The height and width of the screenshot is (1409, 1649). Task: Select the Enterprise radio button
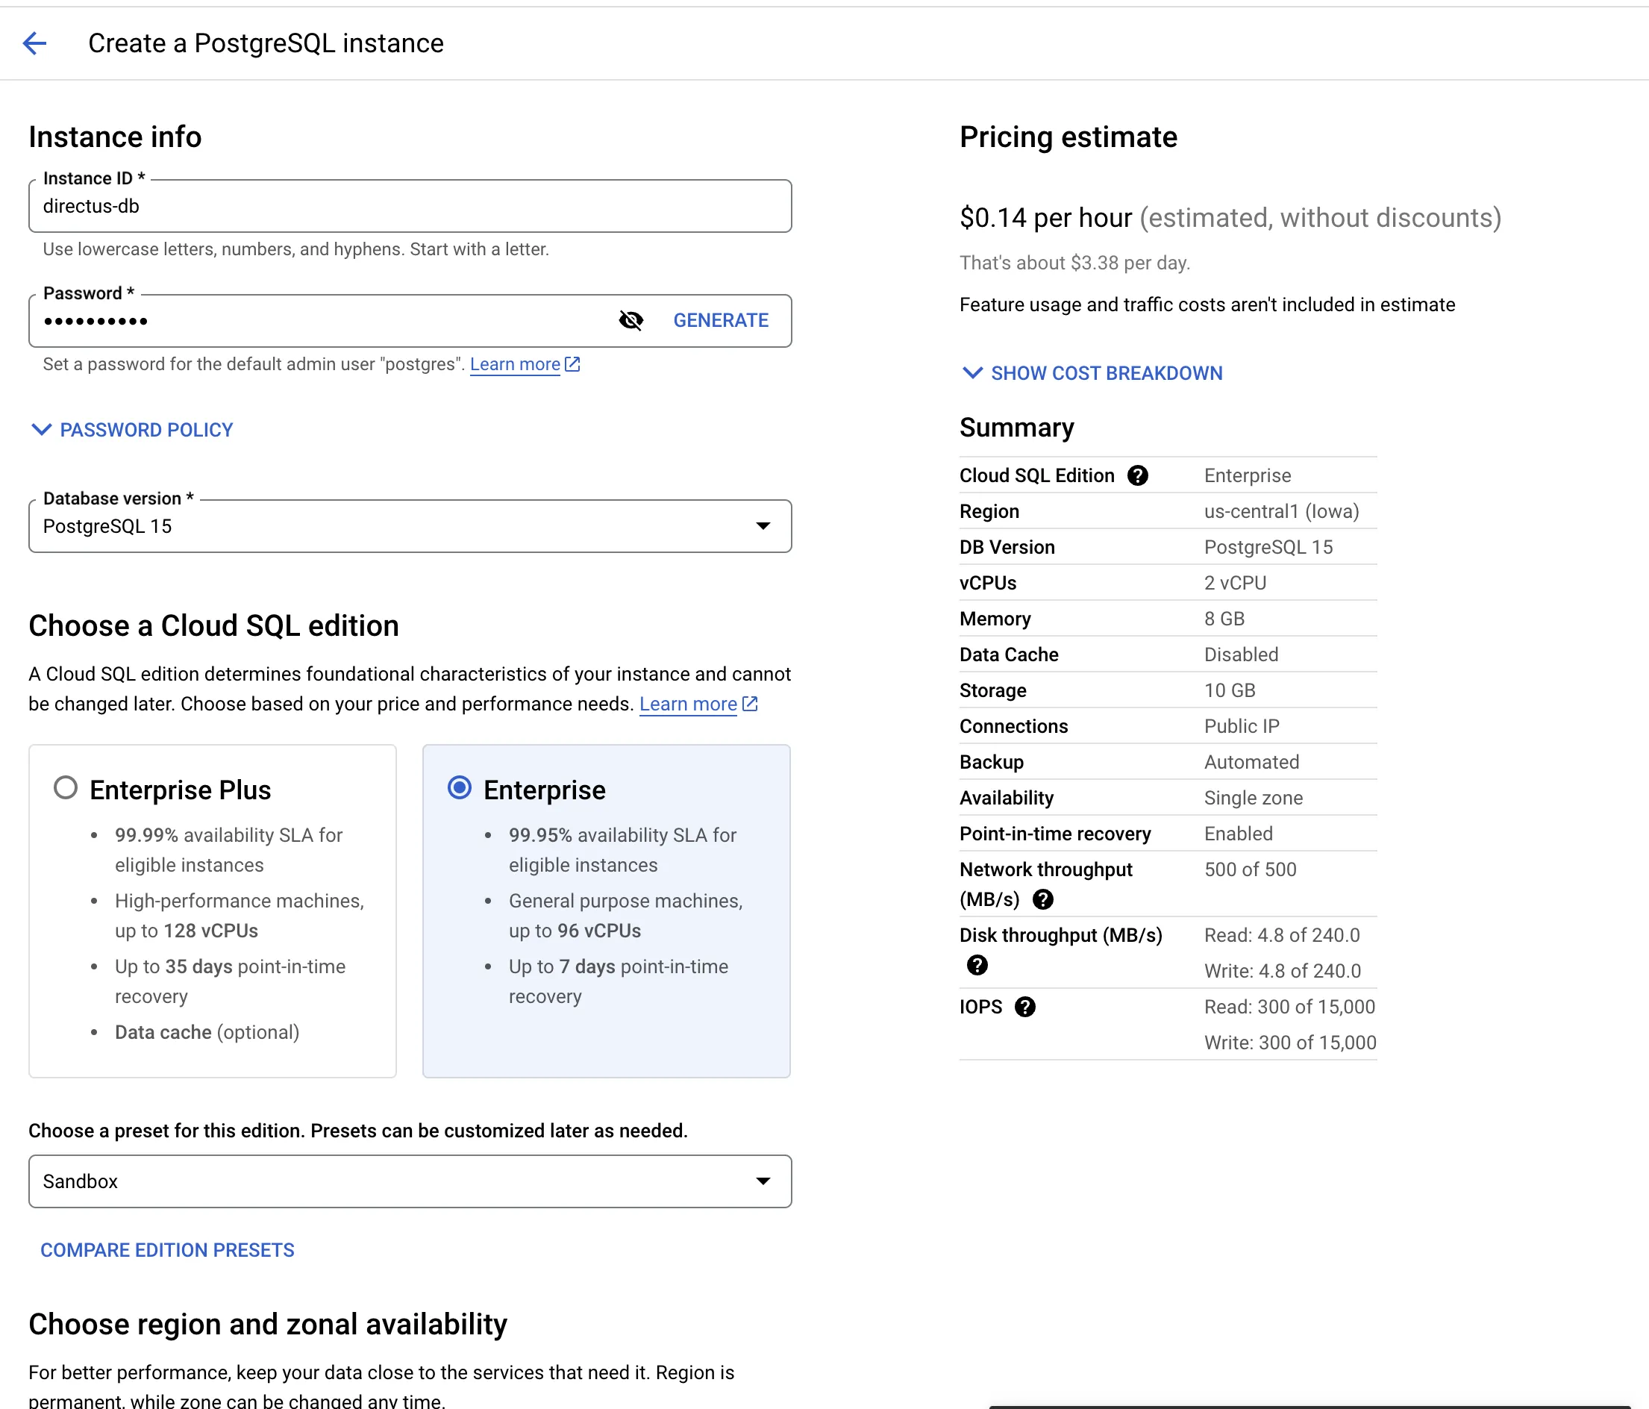click(x=459, y=788)
